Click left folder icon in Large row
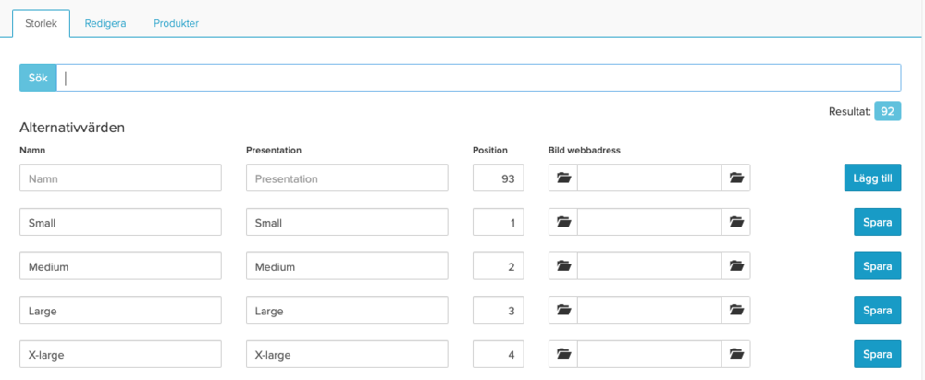The height and width of the screenshot is (380, 925). (x=563, y=310)
